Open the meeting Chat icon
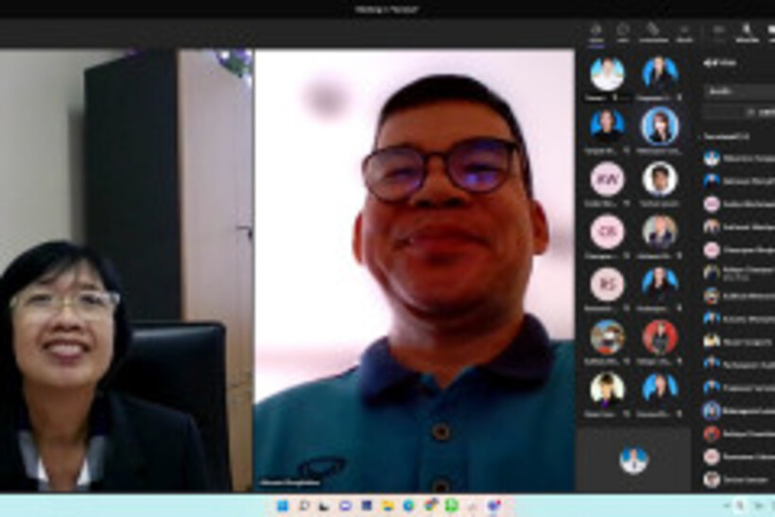 tap(624, 32)
